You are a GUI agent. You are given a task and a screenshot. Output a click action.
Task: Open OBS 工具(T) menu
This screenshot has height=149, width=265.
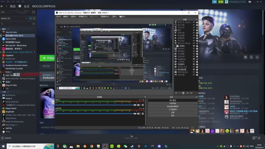pos(114,17)
